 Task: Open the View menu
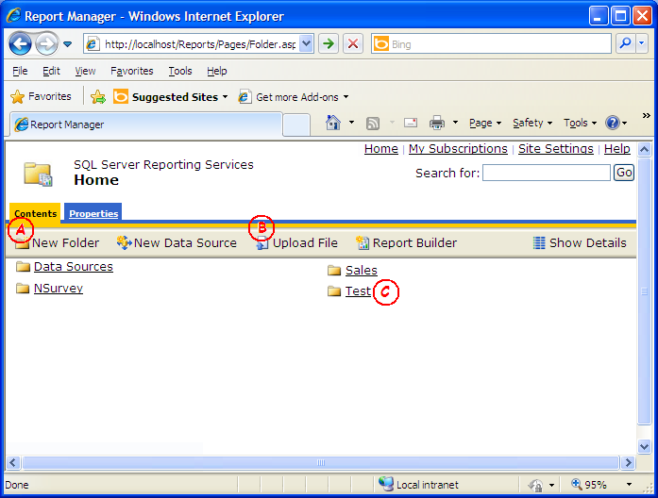85,71
